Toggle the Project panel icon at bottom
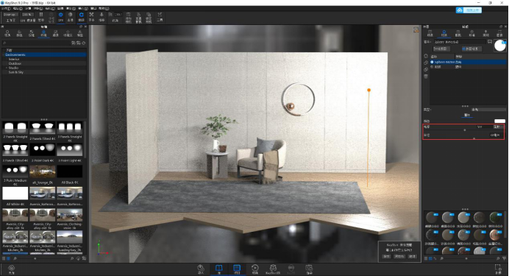This screenshot has width=509, height=276. click(237, 268)
